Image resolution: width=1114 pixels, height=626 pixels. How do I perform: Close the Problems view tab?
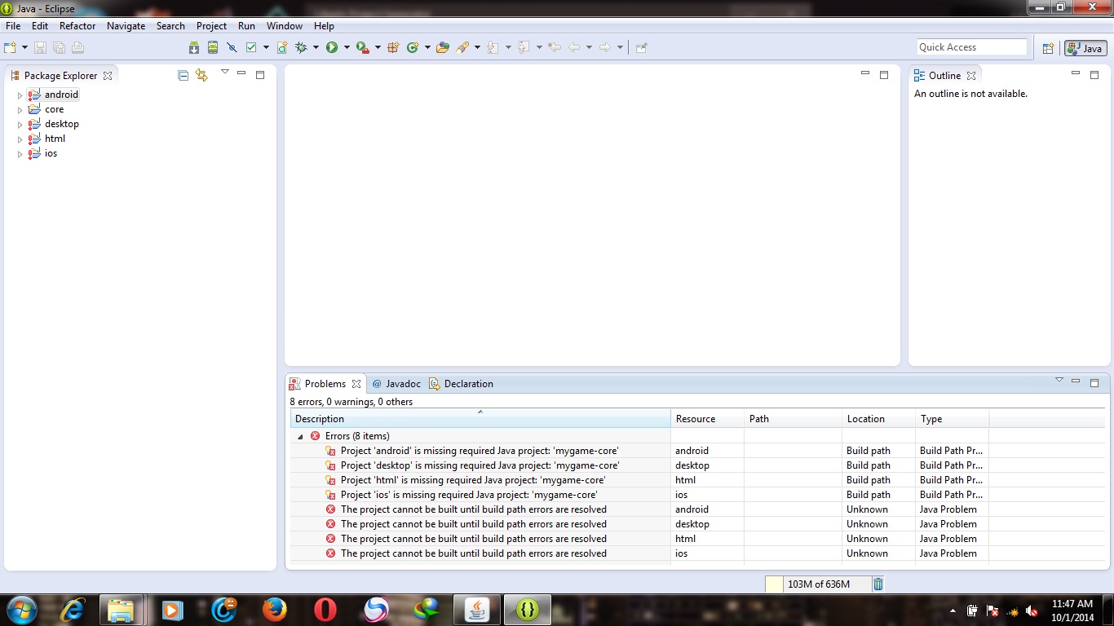(356, 384)
